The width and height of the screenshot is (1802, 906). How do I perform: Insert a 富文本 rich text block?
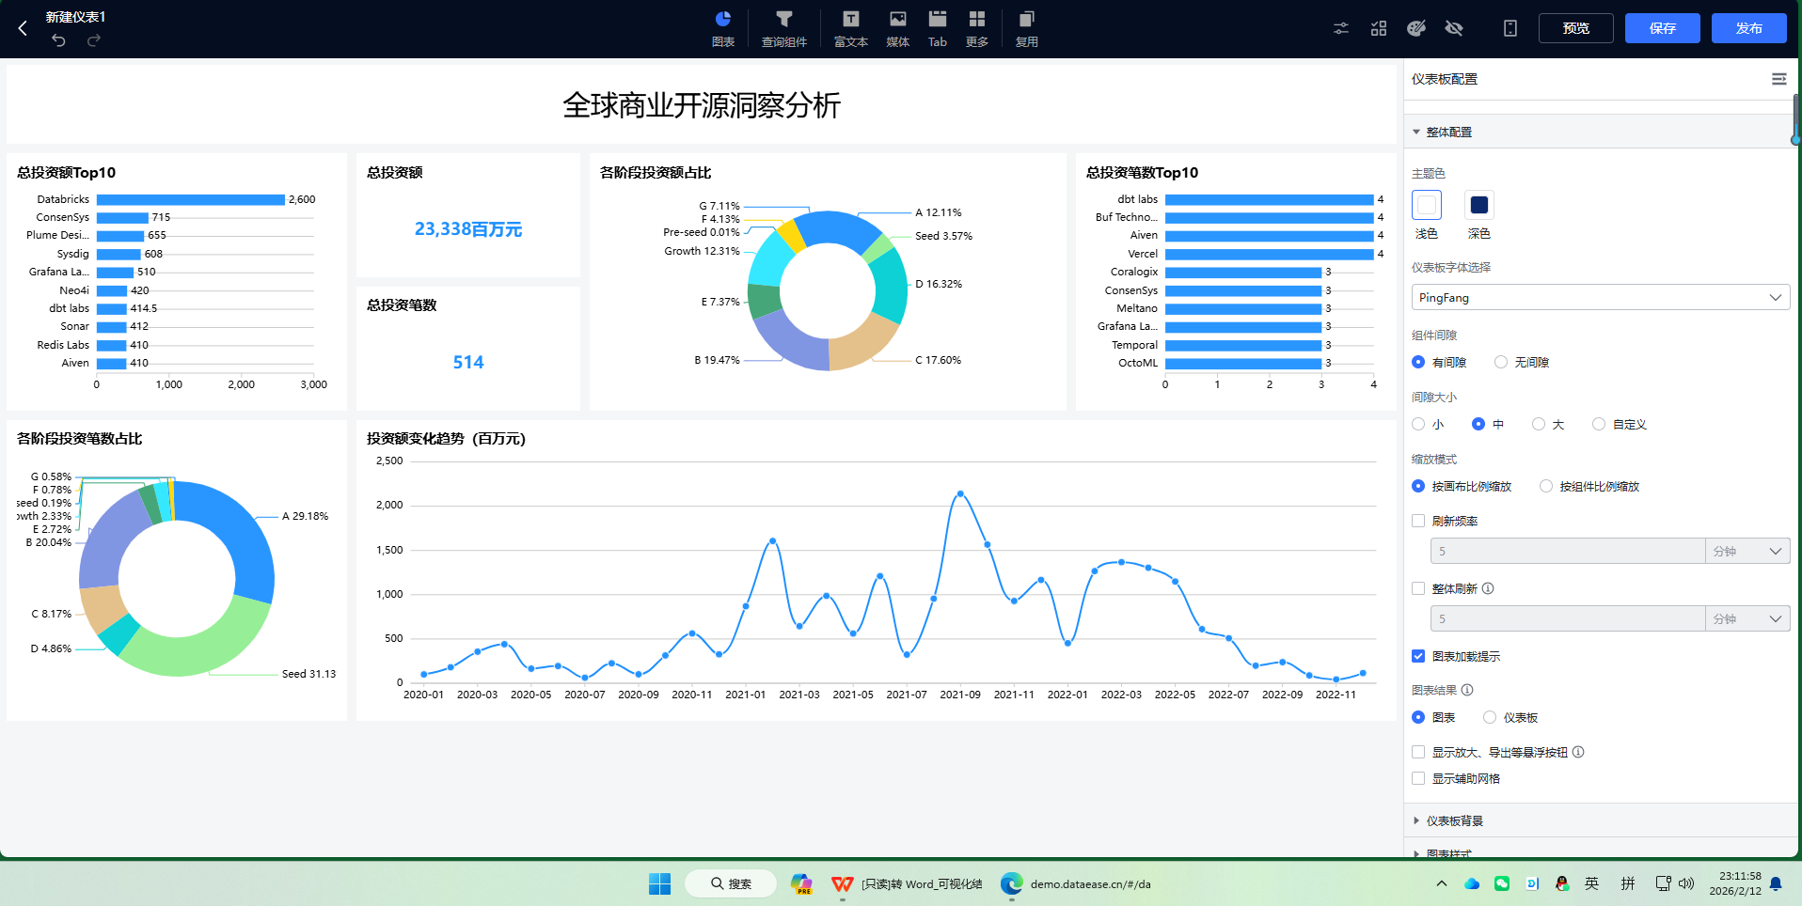point(851,28)
